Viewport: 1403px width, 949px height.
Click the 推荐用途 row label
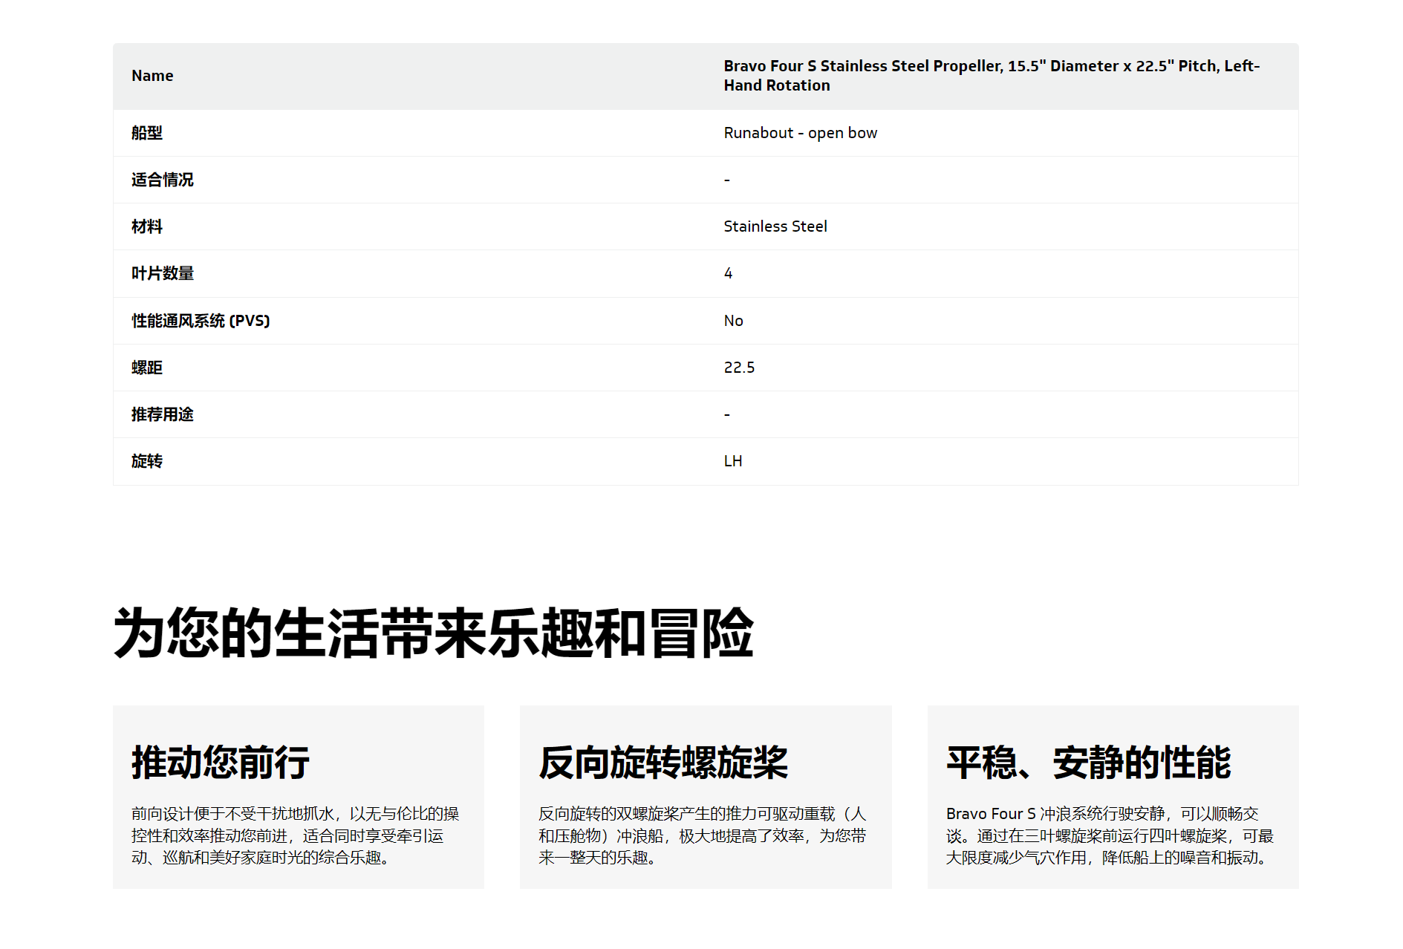pos(162,414)
